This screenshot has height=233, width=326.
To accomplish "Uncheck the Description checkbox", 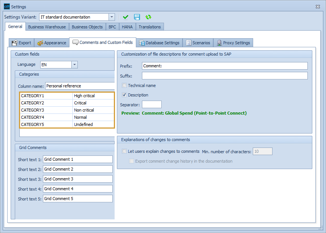I will pyautogui.click(x=124, y=95).
